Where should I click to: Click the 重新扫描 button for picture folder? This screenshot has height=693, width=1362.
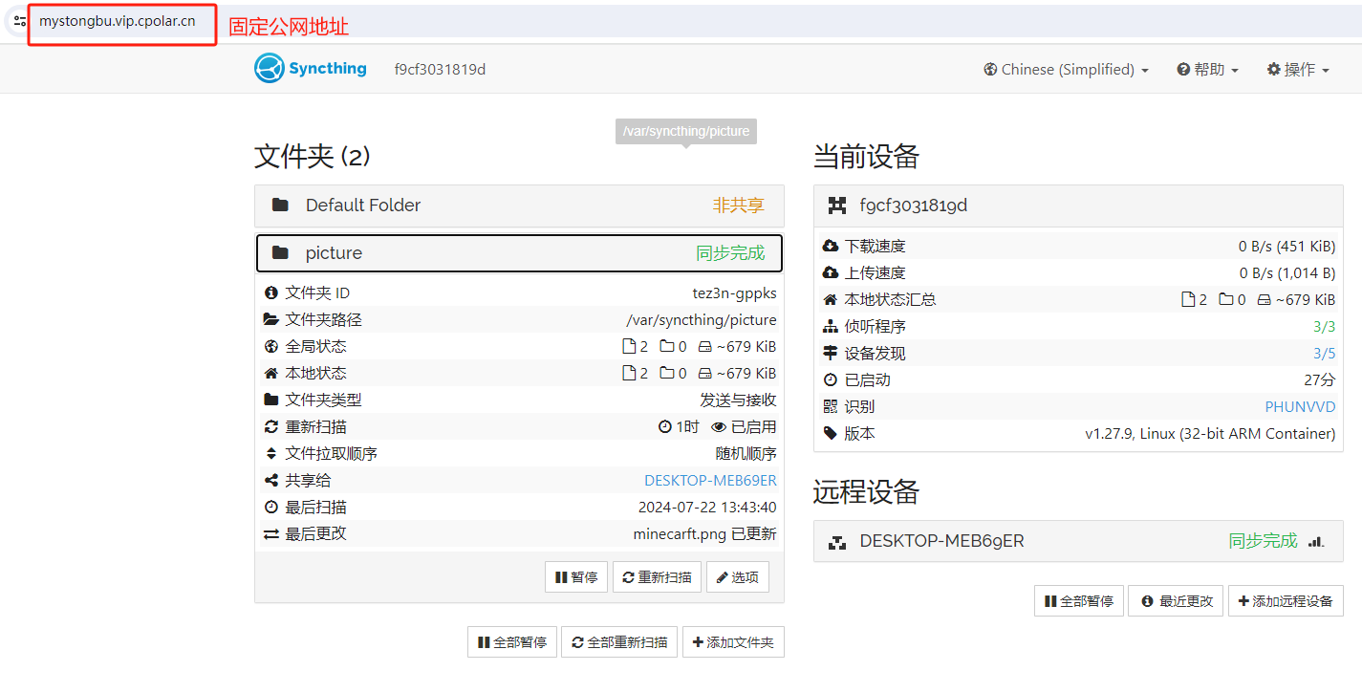point(657,577)
